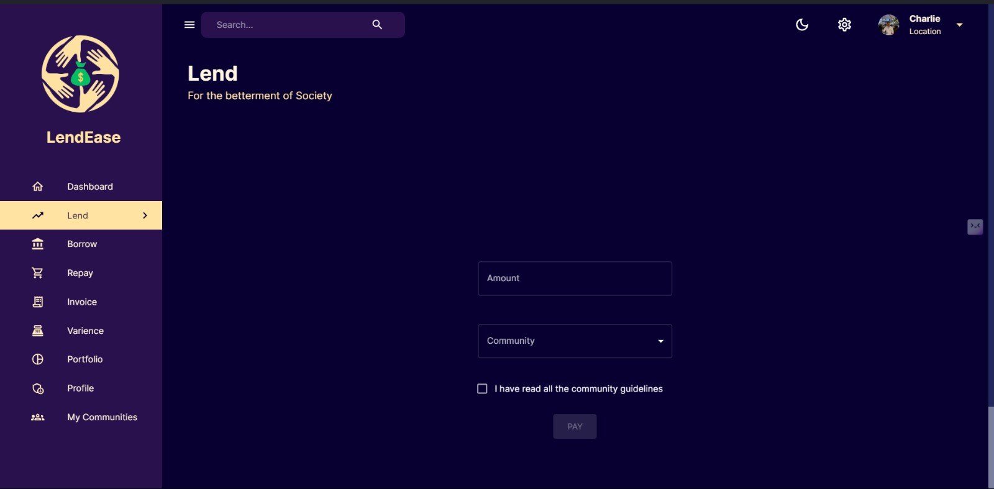Check the community guidelines checkbox
This screenshot has height=489, width=994.
click(x=482, y=388)
